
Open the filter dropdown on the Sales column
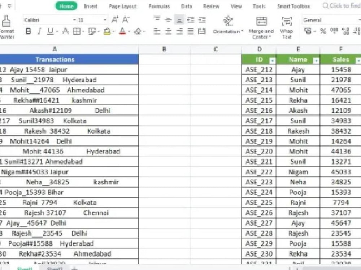coord(358,59)
